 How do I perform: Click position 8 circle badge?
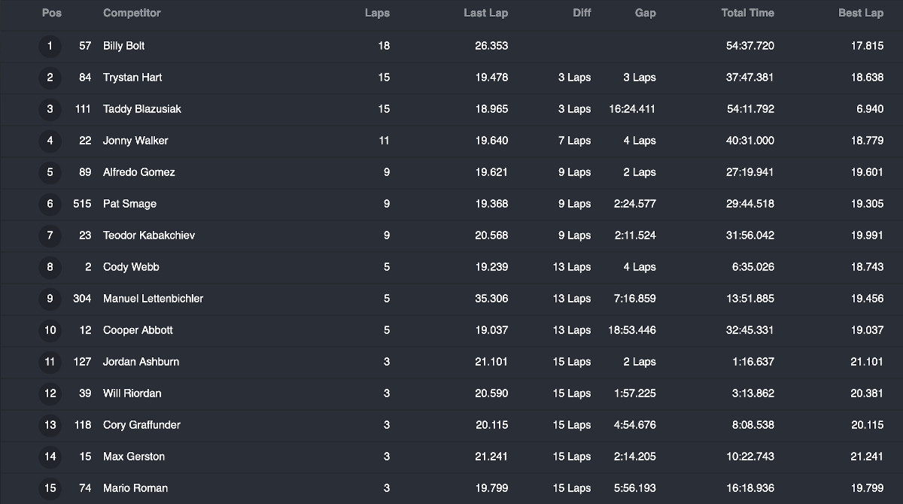[50, 267]
